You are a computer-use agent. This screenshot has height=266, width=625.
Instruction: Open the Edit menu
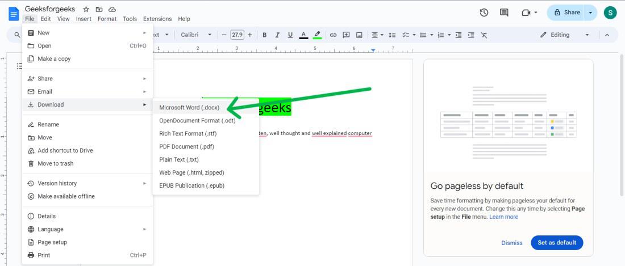(45, 19)
